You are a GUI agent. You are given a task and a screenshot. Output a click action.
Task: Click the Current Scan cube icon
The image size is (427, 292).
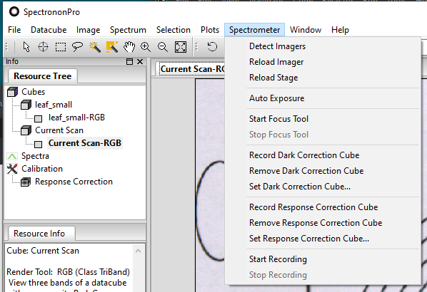click(x=26, y=130)
